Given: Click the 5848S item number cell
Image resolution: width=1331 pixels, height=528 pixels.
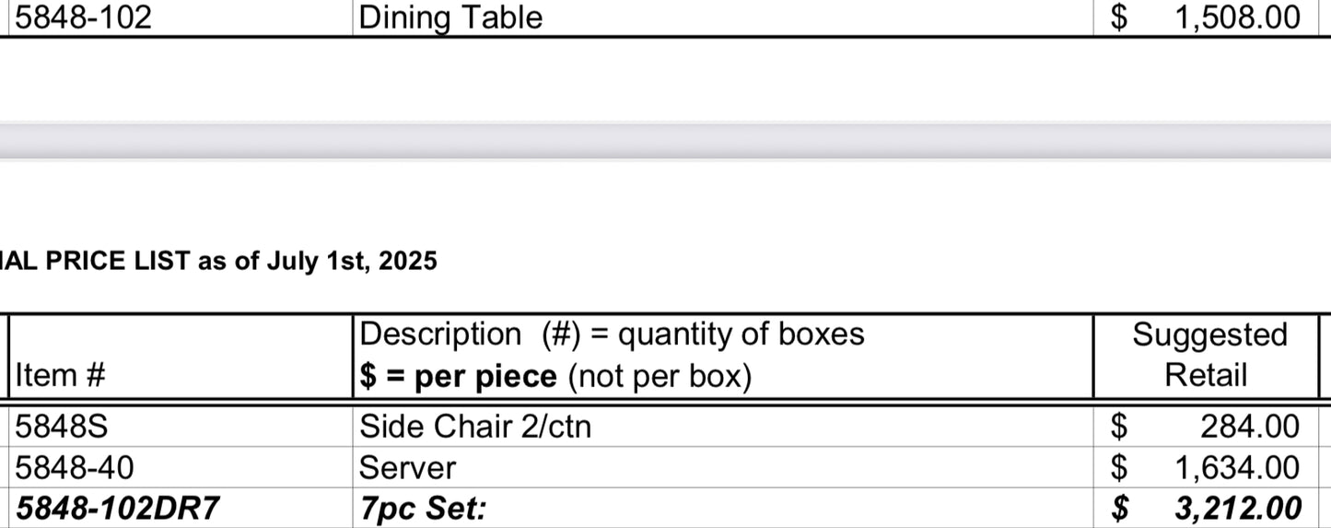Looking at the screenshot, I should (56, 426).
